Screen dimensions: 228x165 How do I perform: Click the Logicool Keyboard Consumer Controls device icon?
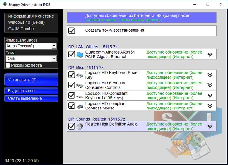click(x=80, y=85)
